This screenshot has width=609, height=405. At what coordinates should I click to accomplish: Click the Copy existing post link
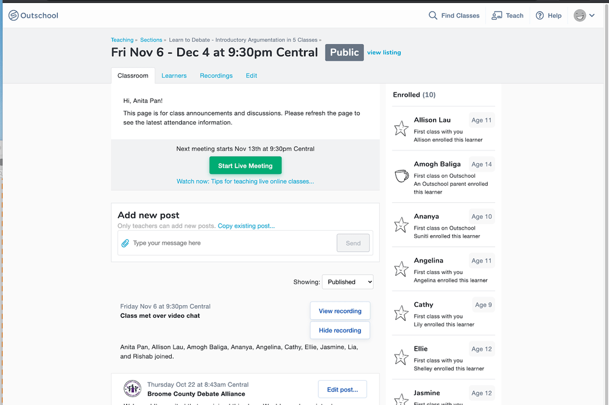tap(246, 226)
